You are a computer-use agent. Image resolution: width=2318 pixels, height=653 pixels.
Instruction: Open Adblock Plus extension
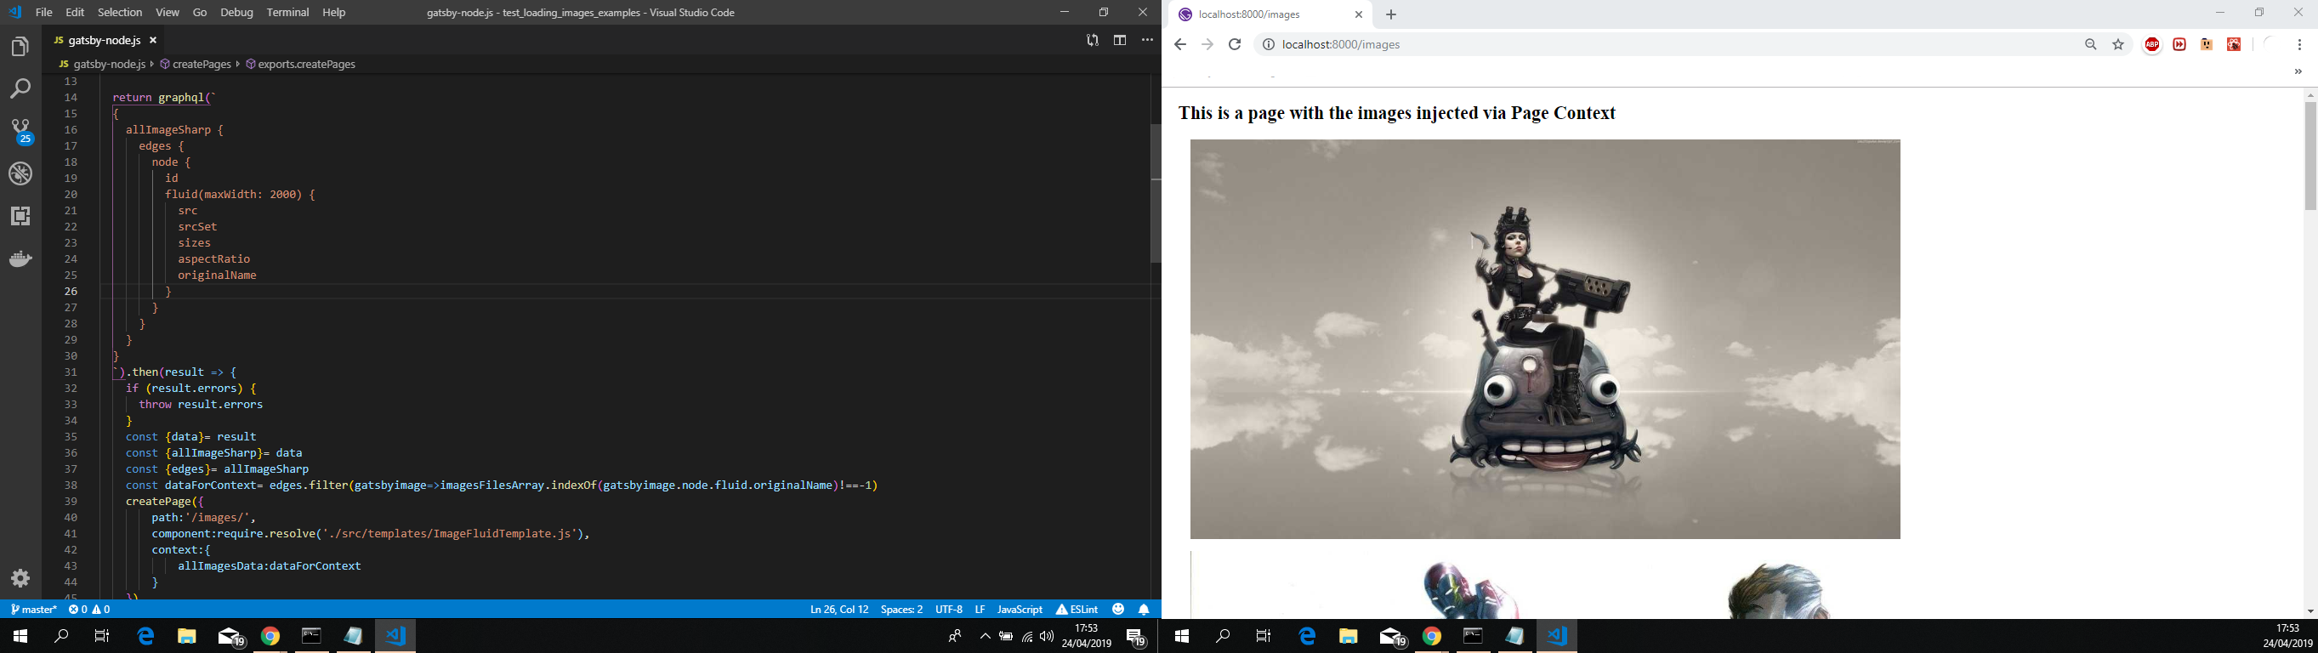[2151, 44]
